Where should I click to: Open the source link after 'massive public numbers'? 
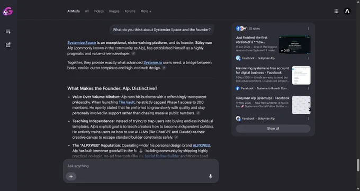tap(198, 113)
